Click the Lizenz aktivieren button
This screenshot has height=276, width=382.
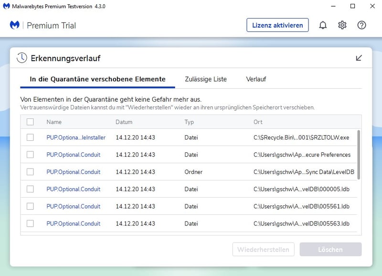[x=277, y=25]
